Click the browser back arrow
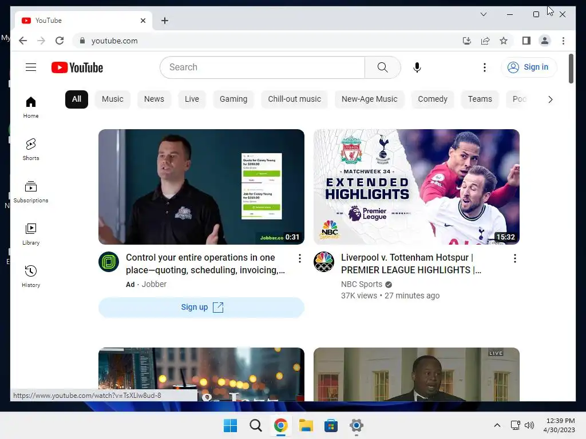This screenshot has width=586, height=439. [x=23, y=41]
